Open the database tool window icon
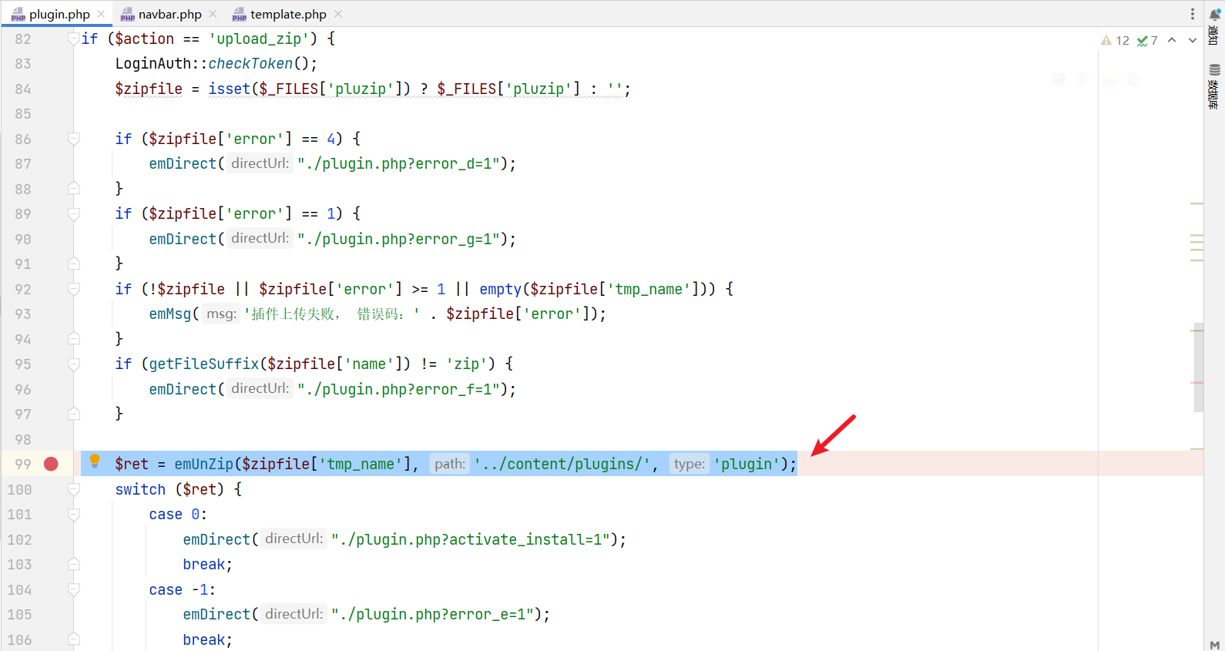The height and width of the screenshot is (651, 1225). [1215, 70]
